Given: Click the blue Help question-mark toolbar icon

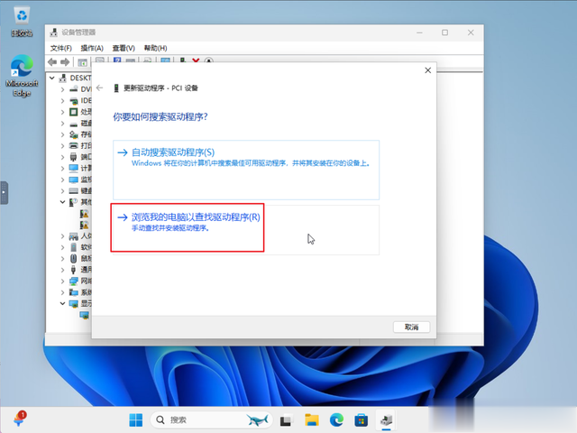Looking at the screenshot, I should [x=117, y=60].
